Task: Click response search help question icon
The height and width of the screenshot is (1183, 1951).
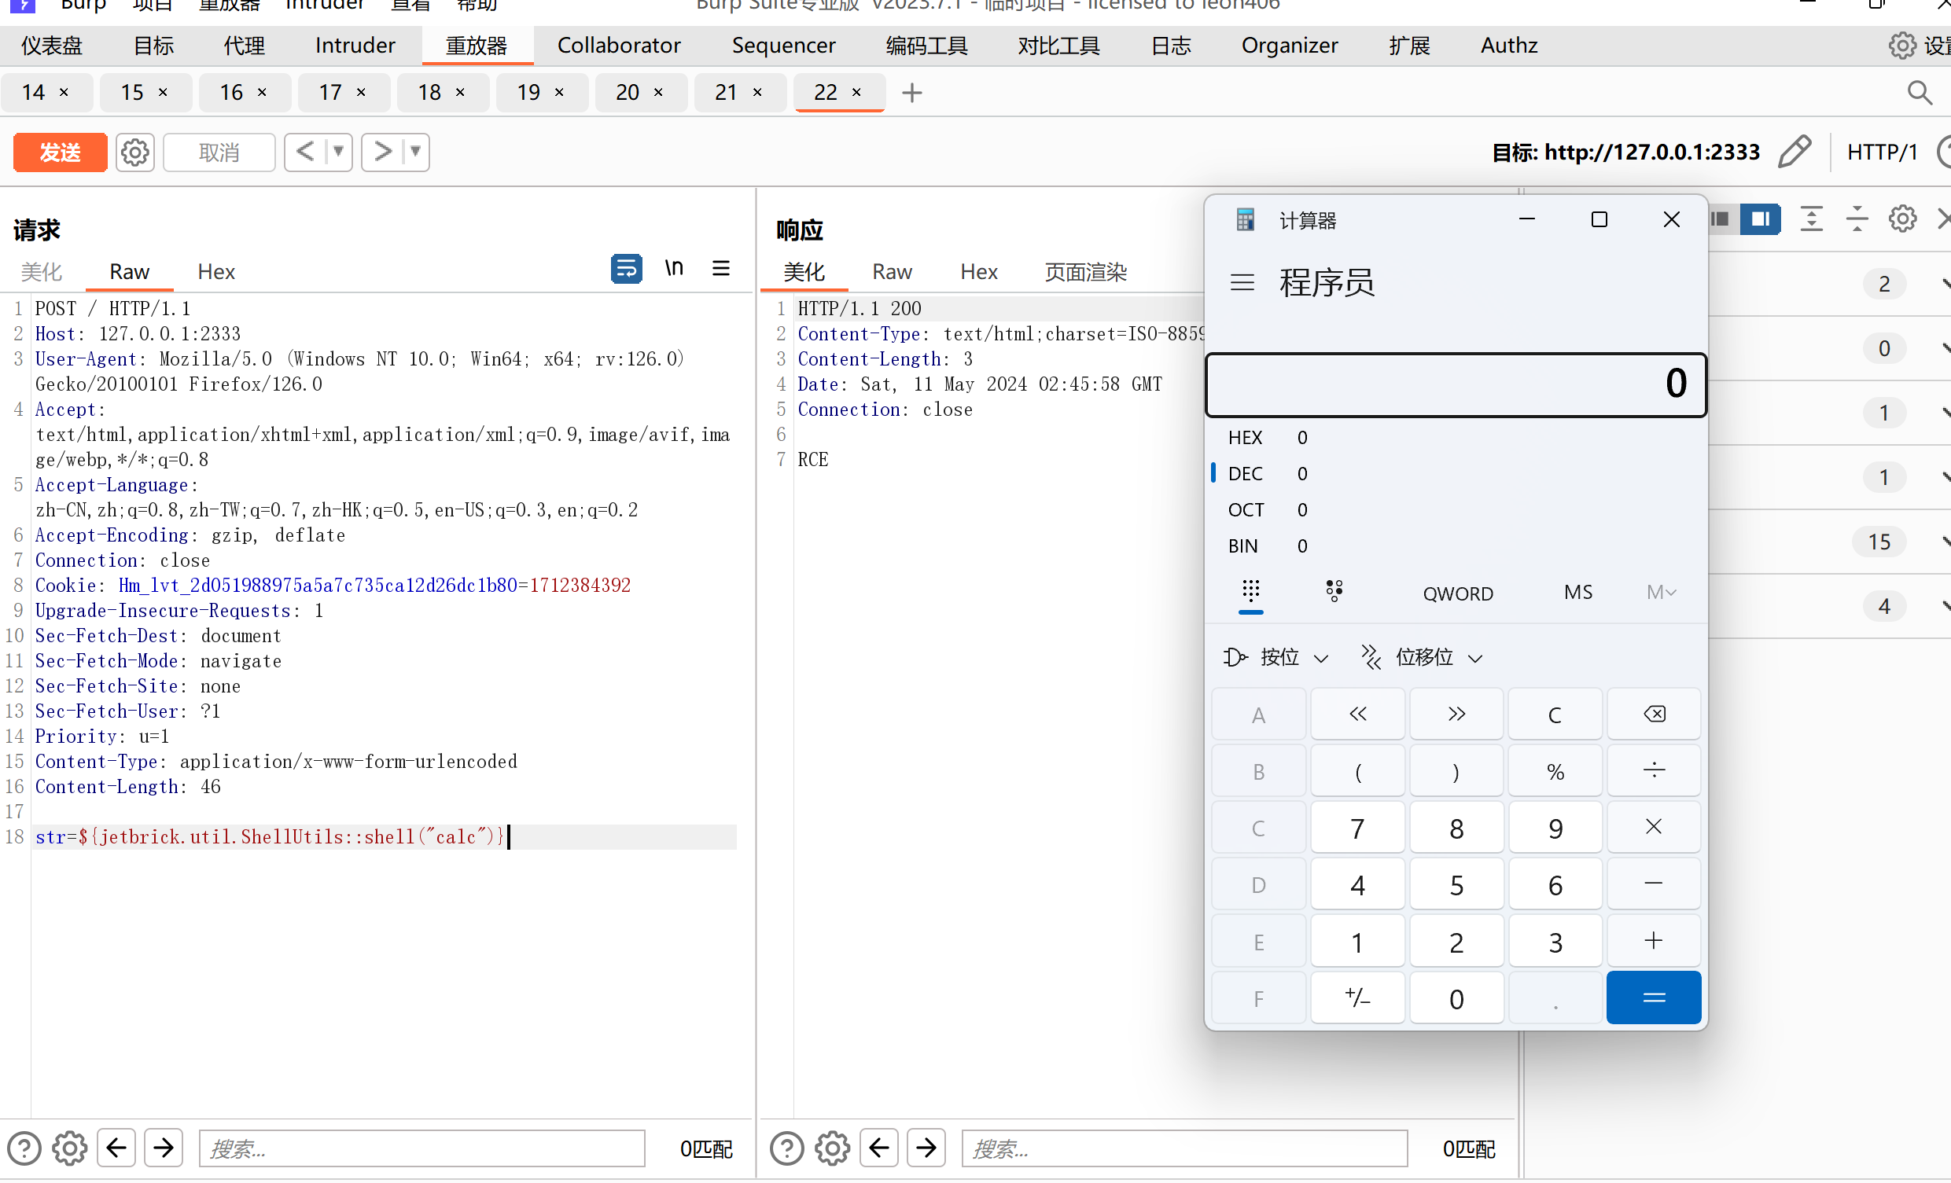Action: 786,1148
